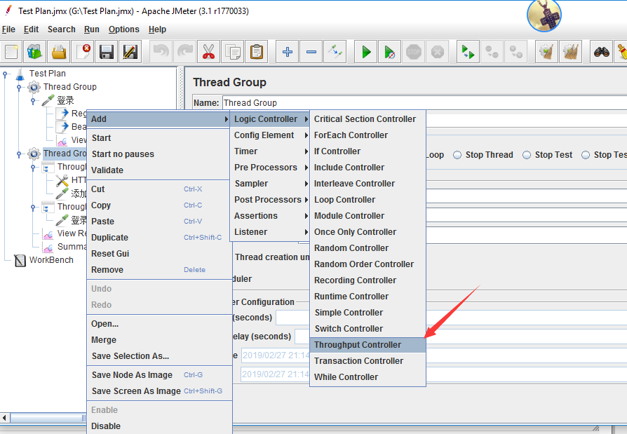Image resolution: width=627 pixels, height=434 pixels.
Task: Open Search with binoculars icon
Action: 602,52
